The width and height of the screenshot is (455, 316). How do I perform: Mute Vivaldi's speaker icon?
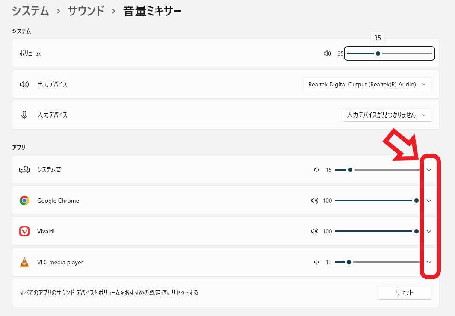[x=315, y=231]
